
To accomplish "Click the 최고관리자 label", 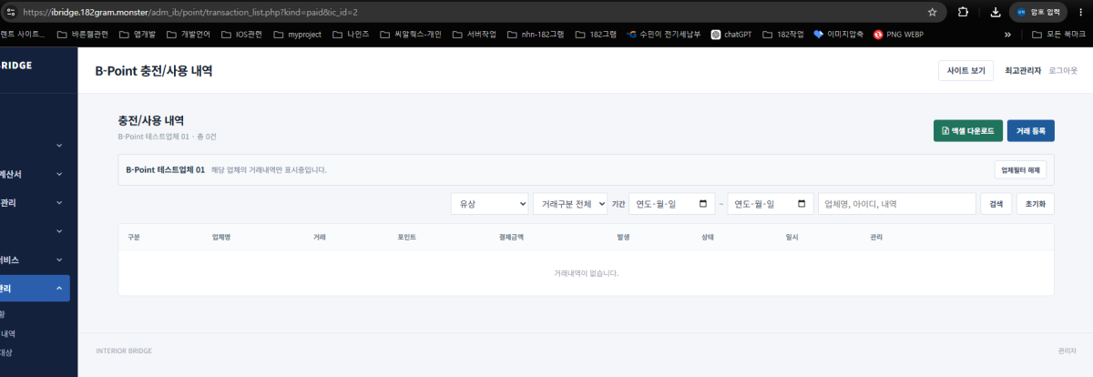I will [x=1023, y=70].
